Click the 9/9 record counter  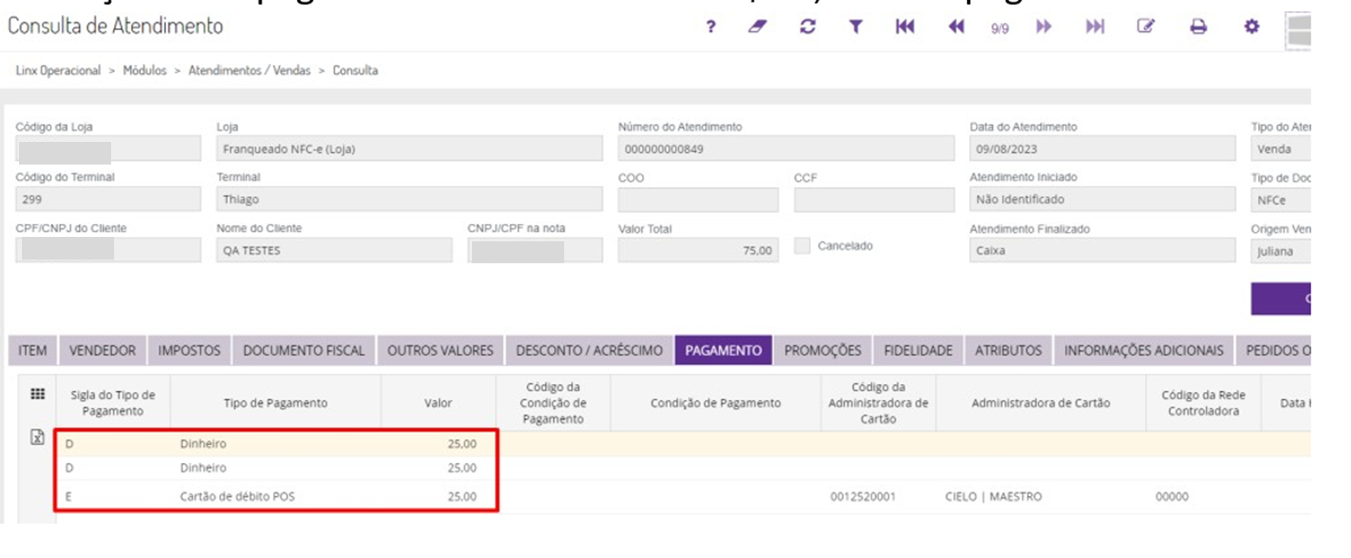1000,29
